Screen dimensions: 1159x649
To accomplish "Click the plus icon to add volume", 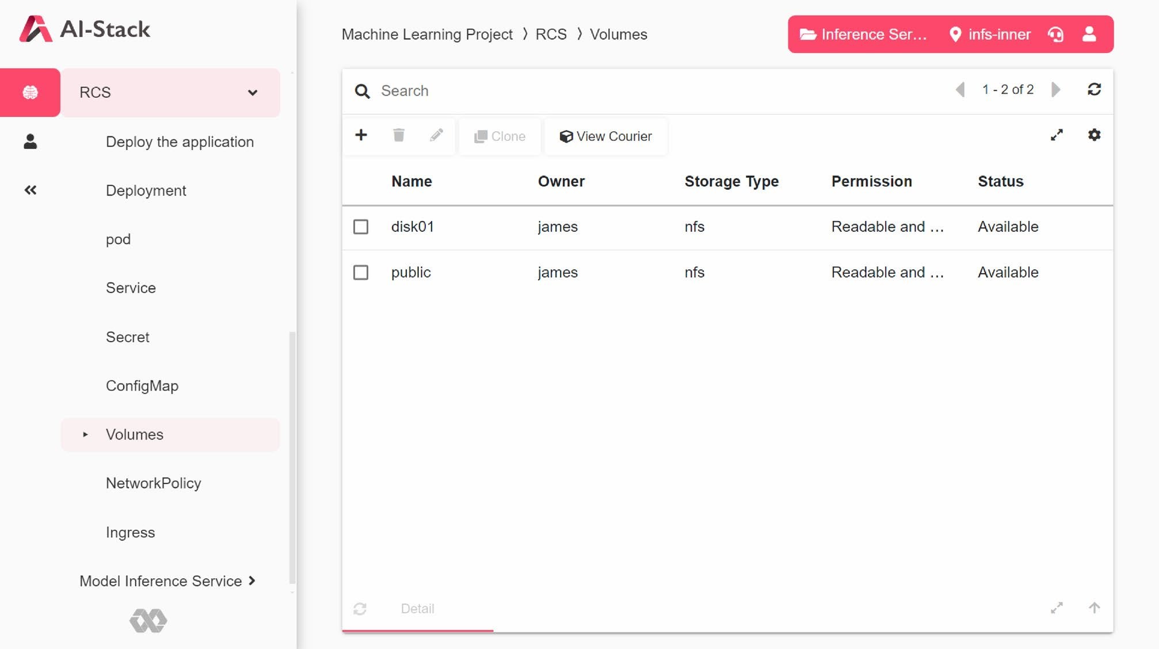I will pyautogui.click(x=361, y=135).
